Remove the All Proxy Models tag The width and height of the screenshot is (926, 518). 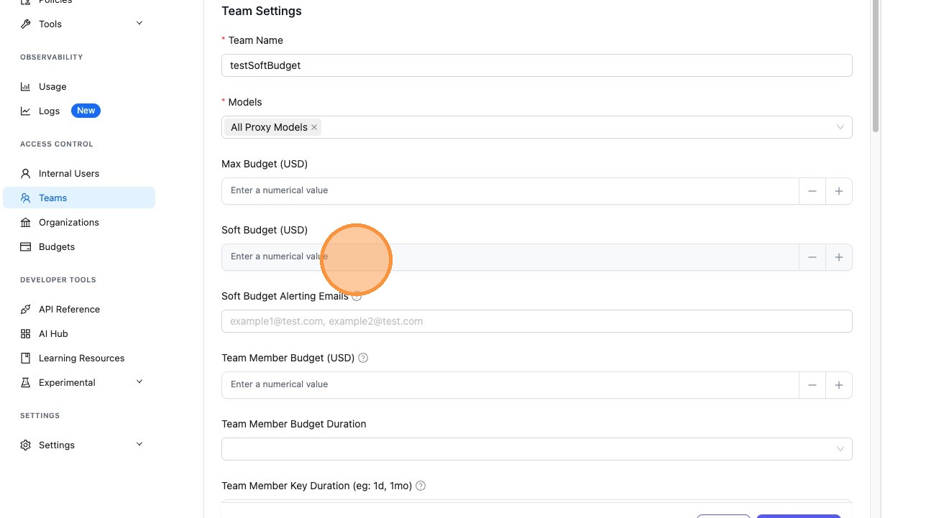point(314,127)
